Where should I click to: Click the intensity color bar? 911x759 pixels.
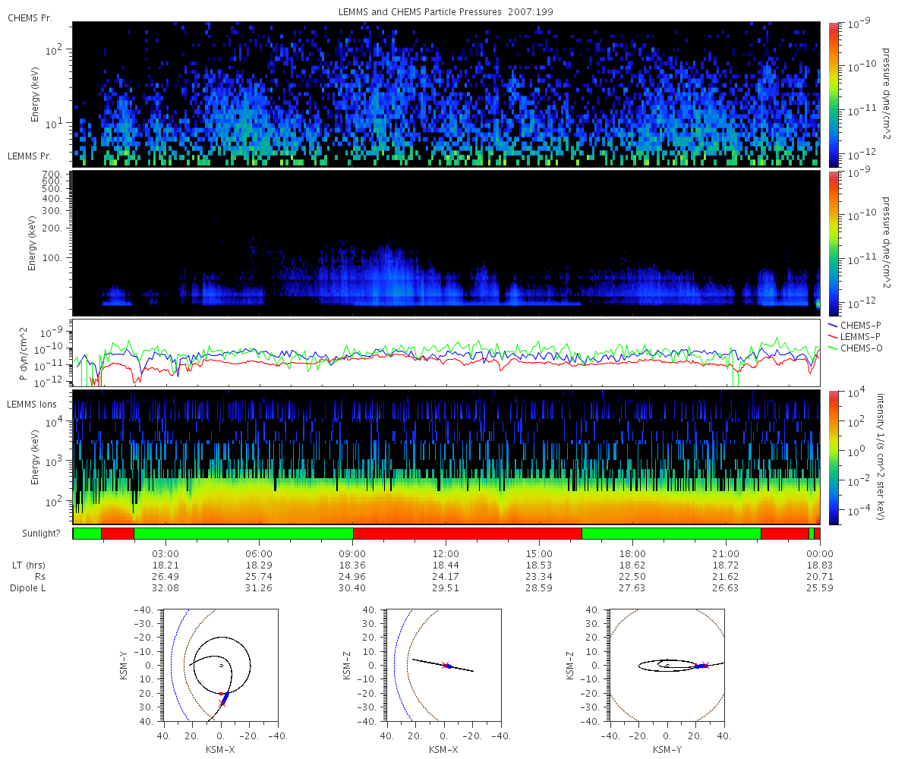click(834, 458)
